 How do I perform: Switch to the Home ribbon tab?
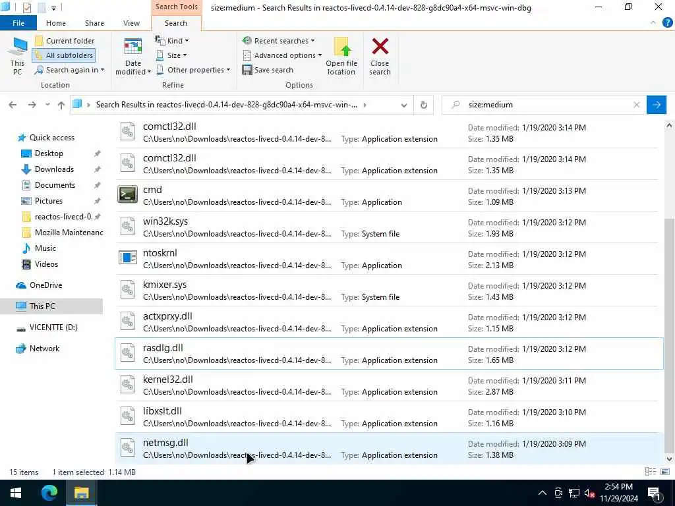coord(56,23)
